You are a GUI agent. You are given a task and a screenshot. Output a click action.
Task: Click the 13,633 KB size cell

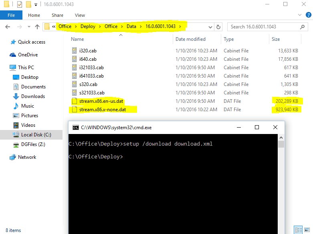pos(288,51)
